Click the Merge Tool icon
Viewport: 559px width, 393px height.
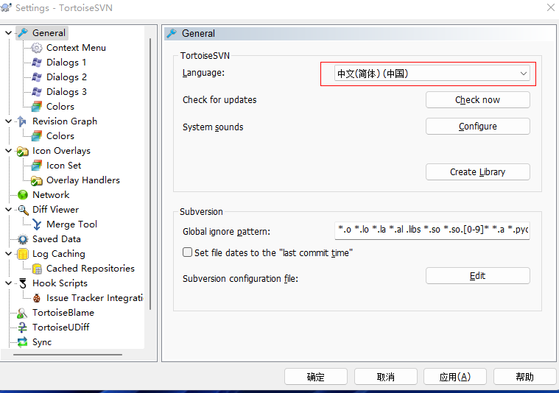pyautogui.click(x=37, y=224)
